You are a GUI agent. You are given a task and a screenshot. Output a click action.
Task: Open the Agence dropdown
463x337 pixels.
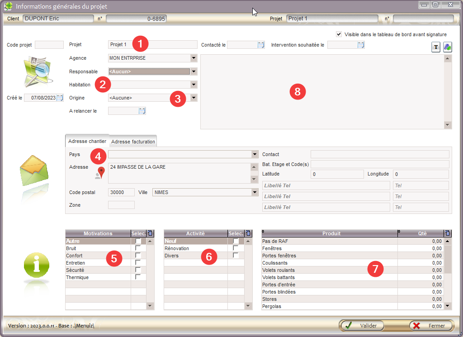(x=194, y=58)
